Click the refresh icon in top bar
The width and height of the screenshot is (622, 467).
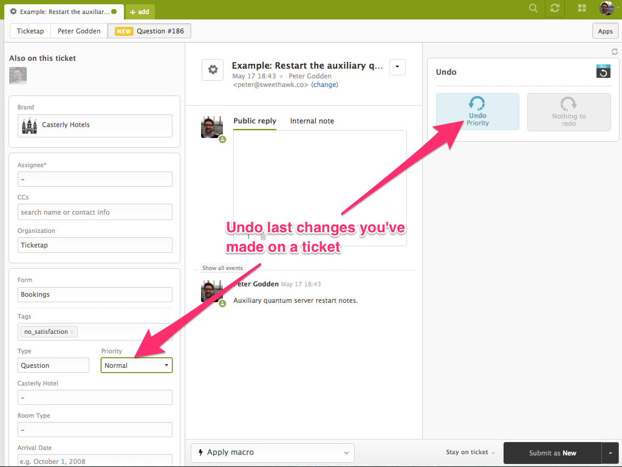pyautogui.click(x=555, y=9)
